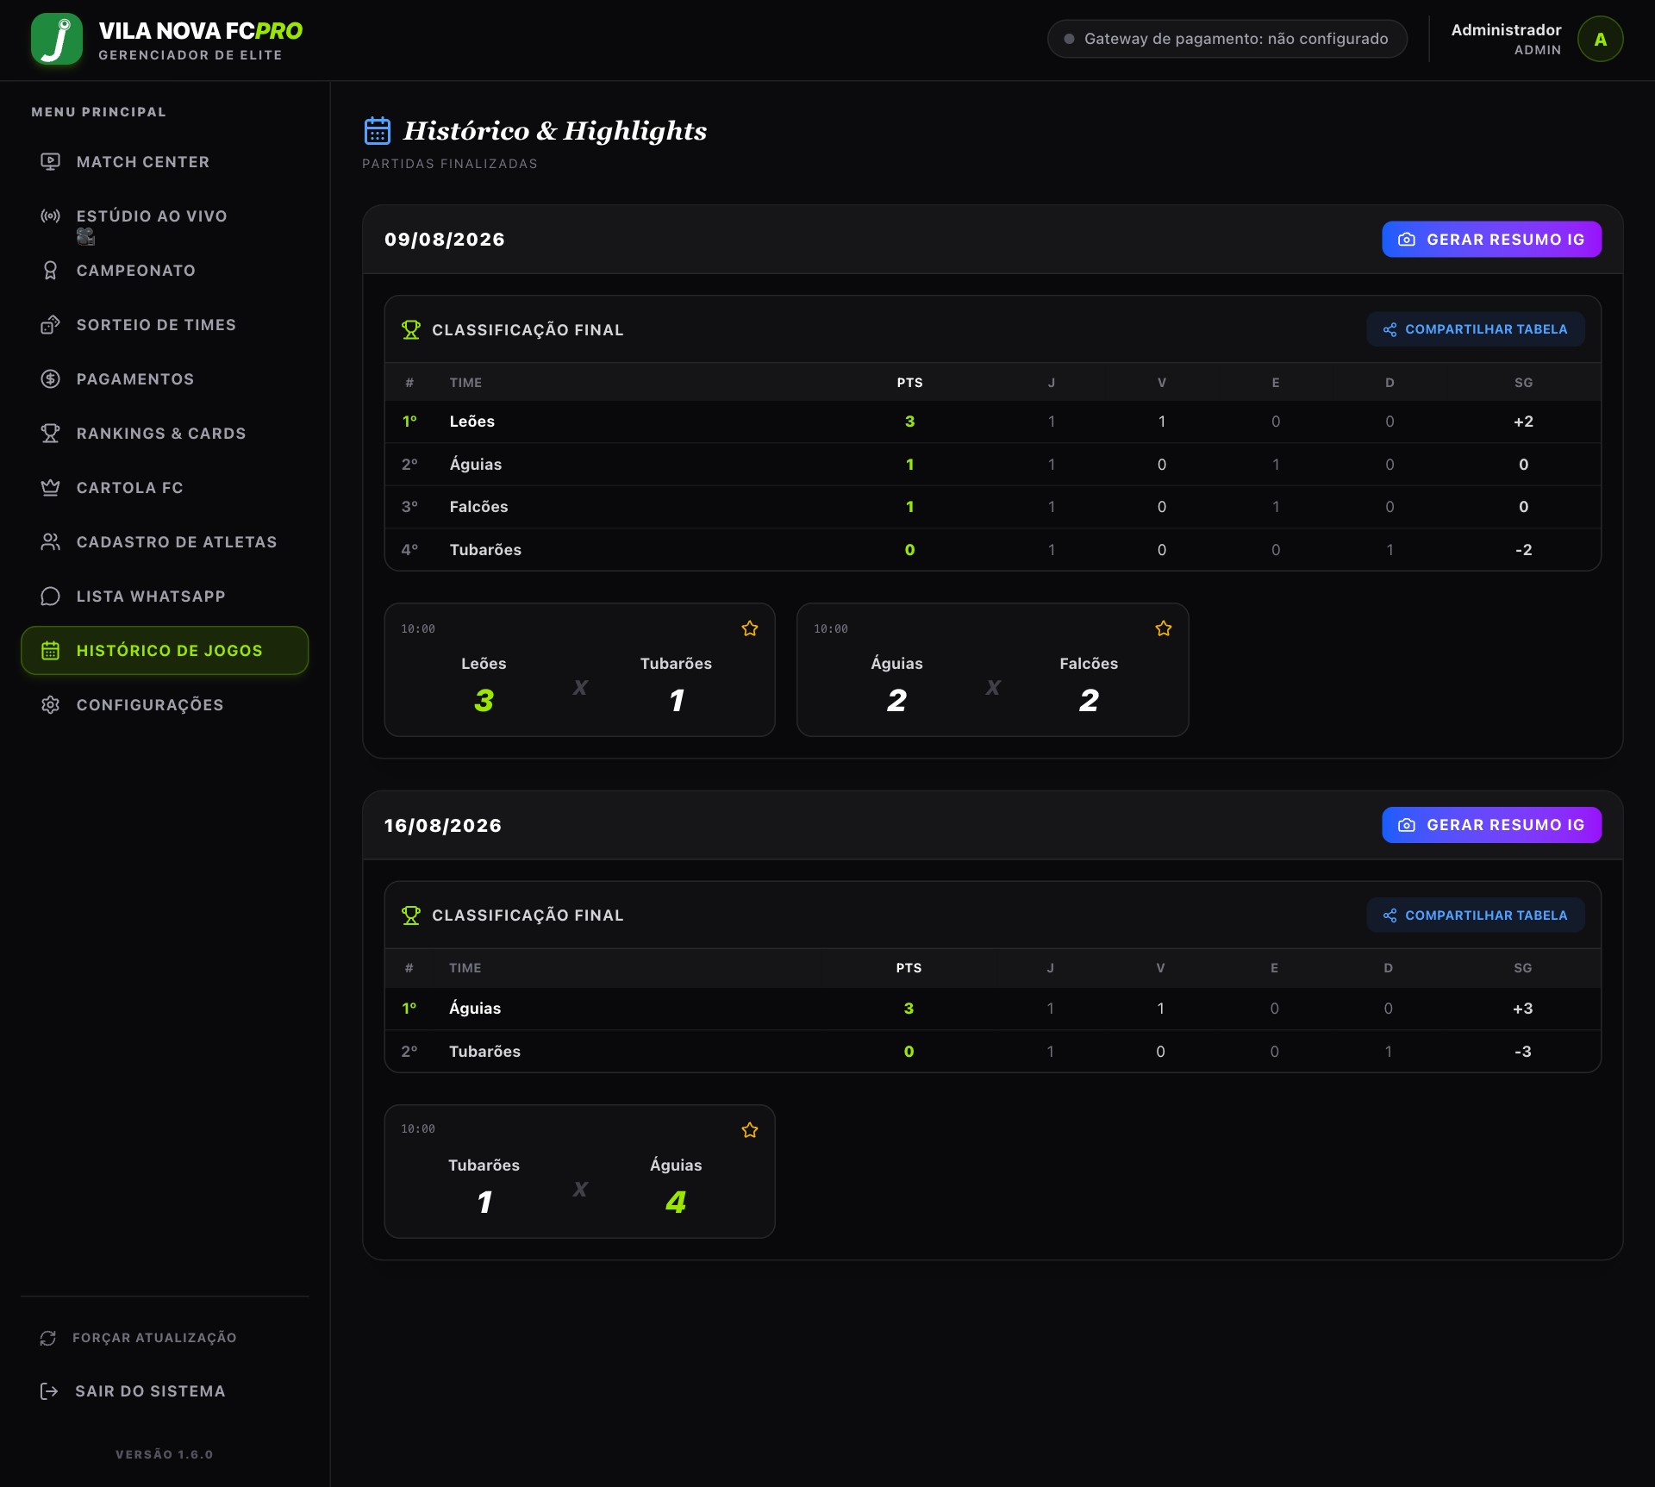The width and height of the screenshot is (1655, 1487).
Task: Select Histórico de Jogos menu entry
Action: tap(165, 651)
